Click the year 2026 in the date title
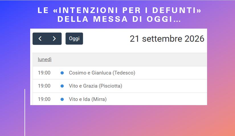 coord(194,39)
